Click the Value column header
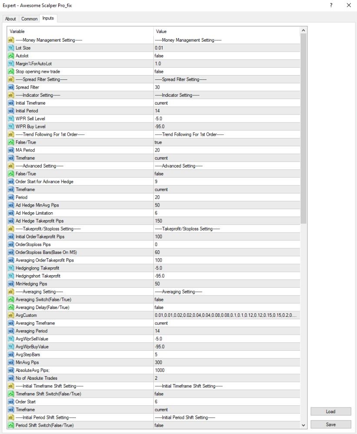 [x=227, y=32]
